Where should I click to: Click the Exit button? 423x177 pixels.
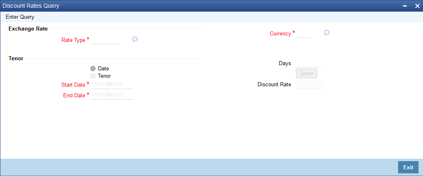tap(408, 167)
